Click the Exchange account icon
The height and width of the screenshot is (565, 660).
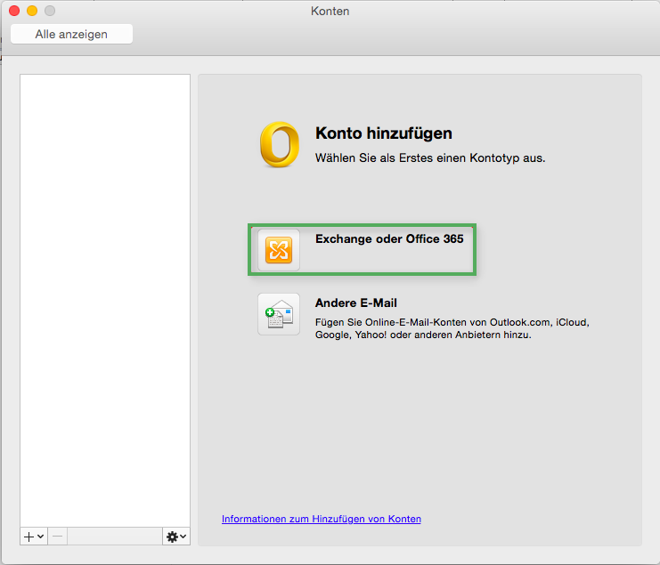(x=279, y=250)
